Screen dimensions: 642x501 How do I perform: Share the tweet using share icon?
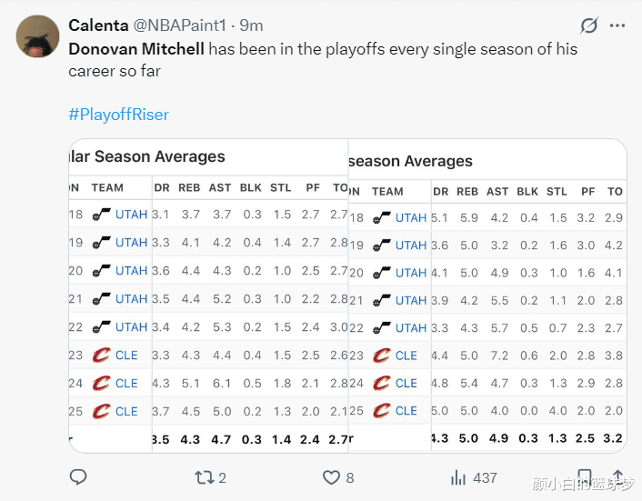pos(617,476)
